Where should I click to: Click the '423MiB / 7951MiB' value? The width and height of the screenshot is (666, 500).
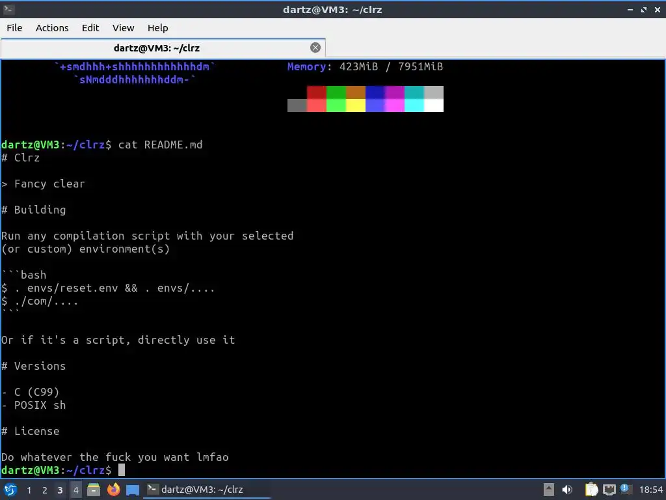tap(391, 67)
